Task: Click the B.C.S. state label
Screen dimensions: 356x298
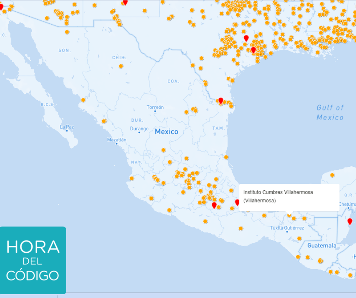Action: coord(48,104)
